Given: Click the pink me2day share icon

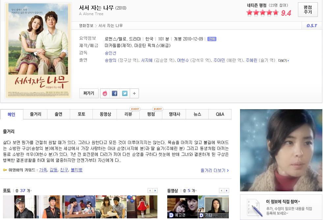Looking at the screenshot, I should tap(105, 93).
